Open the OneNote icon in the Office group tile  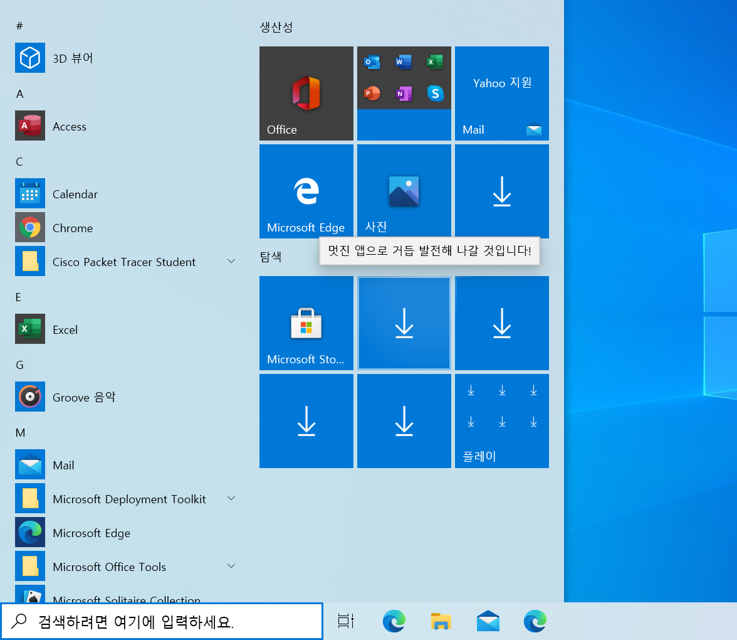click(404, 93)
